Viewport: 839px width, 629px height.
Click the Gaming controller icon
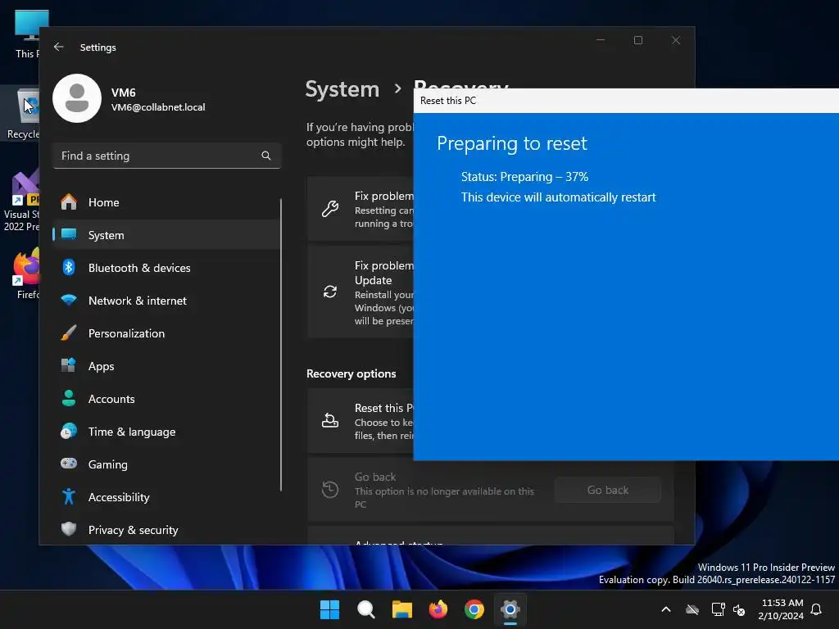click(69, 464)
